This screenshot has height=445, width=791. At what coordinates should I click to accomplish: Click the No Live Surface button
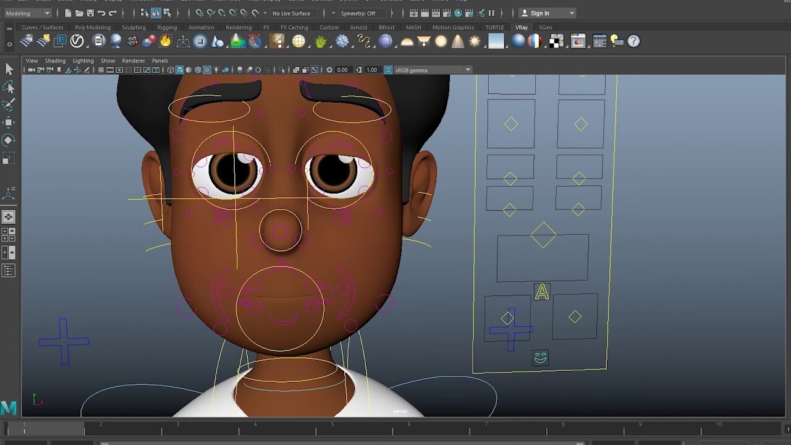pyautogui.click(x=292, y=13)
